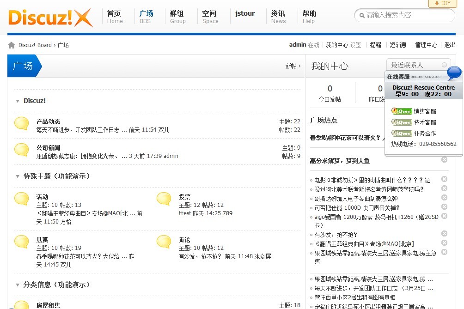464x309 pixels.
Task: Click the 新帖 link in 广场 header
Action: (x=293, y=66)
